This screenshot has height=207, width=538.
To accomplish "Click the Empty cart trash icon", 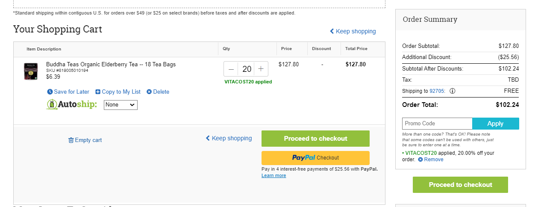I will click(x=71, y=140).
